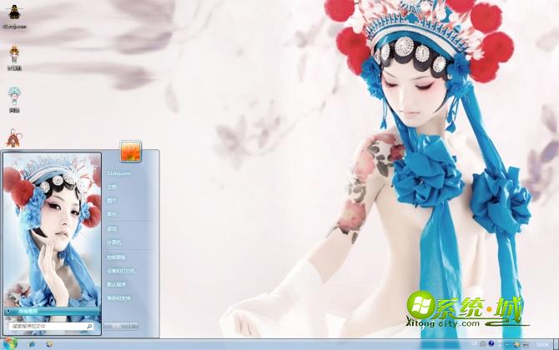Click the blue question mark tray icon
This screenshot has height=350, width=559.
pyautogui.click(x=491, y=343)
